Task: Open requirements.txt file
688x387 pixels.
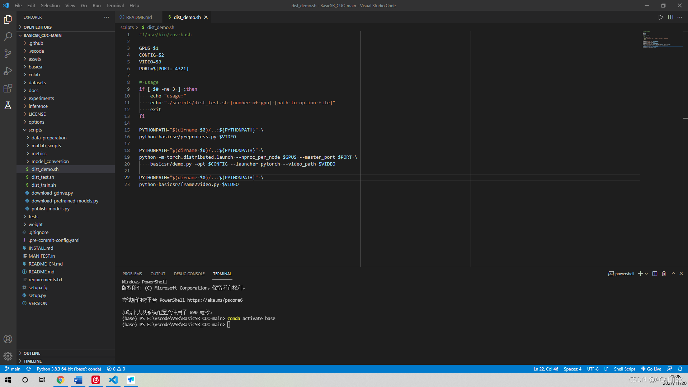Action: [66, 279]
